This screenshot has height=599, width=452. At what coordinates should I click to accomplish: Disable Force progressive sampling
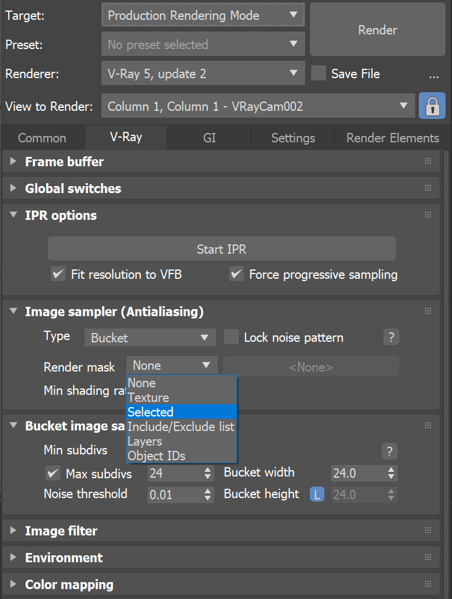point(236,274)
